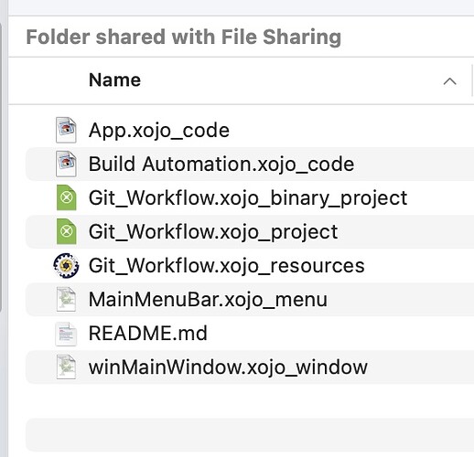Pick Git_Workflow.xojo_resources from the list
Image resolution: width=474 pixels, height=457 pixels.
(226, 266)
